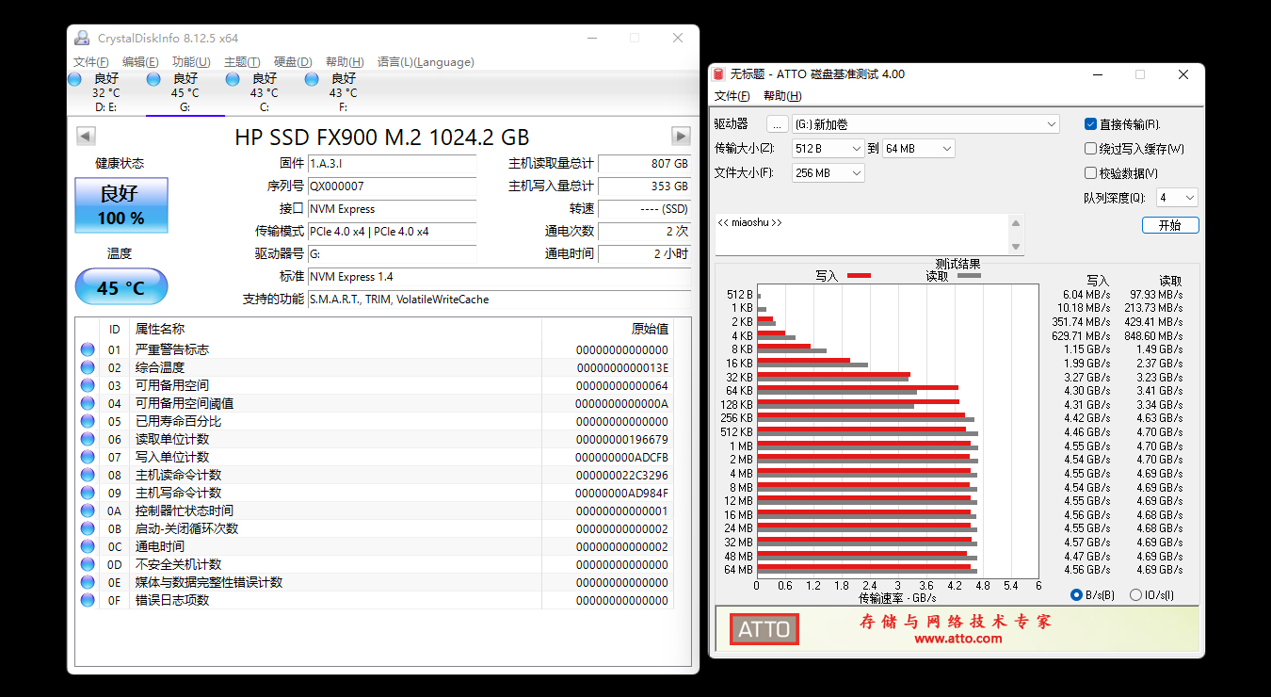Screen dimensions: 1271x697
Task: Click the gray 读取 legend swatch
Action: pos(969,276)
